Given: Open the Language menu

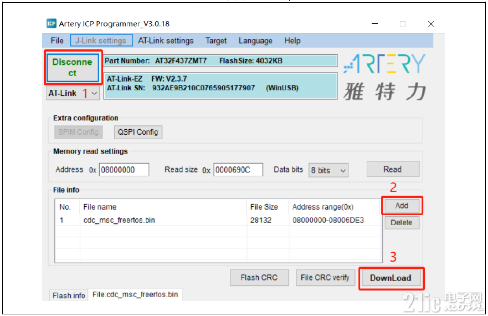Looking at the screenshot, I should tap(255, 41).
